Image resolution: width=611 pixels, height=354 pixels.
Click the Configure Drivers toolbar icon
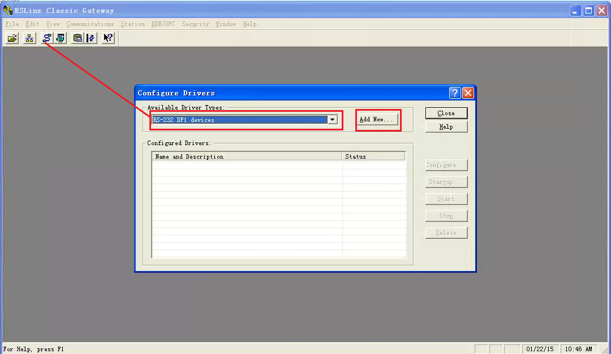[48, 38]
